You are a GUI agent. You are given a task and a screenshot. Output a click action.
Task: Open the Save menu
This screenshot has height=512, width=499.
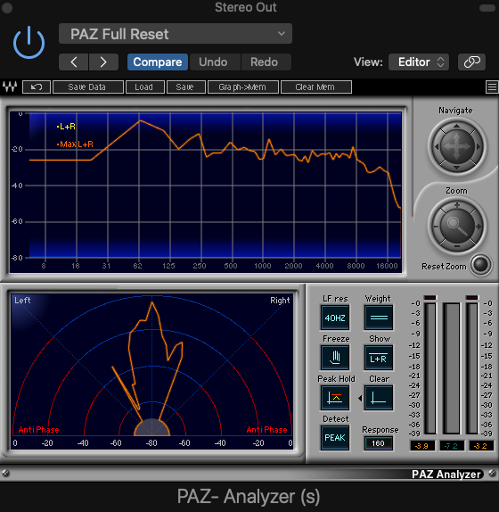[x=186, y=87]
